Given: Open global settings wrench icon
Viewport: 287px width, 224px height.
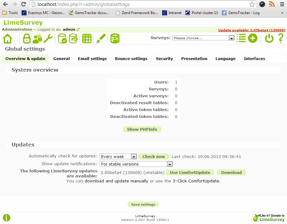Looking at the screenshot, I should pos(48,38).
